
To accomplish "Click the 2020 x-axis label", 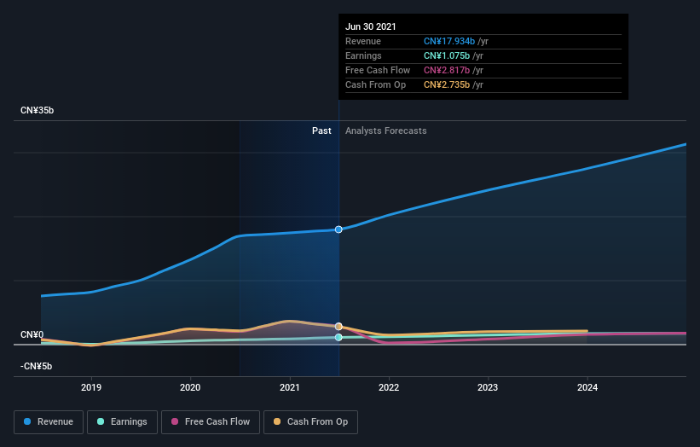I will [190, 387].
